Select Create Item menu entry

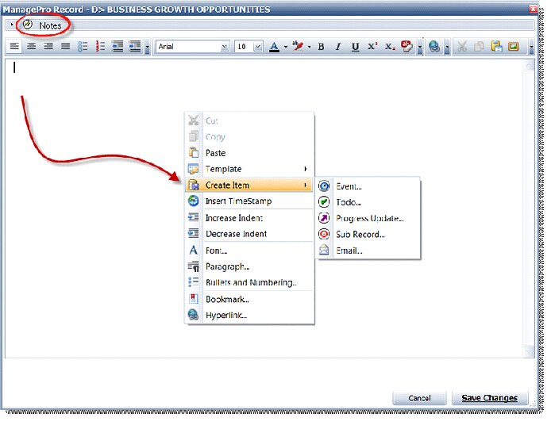click(x=249, y=185)
